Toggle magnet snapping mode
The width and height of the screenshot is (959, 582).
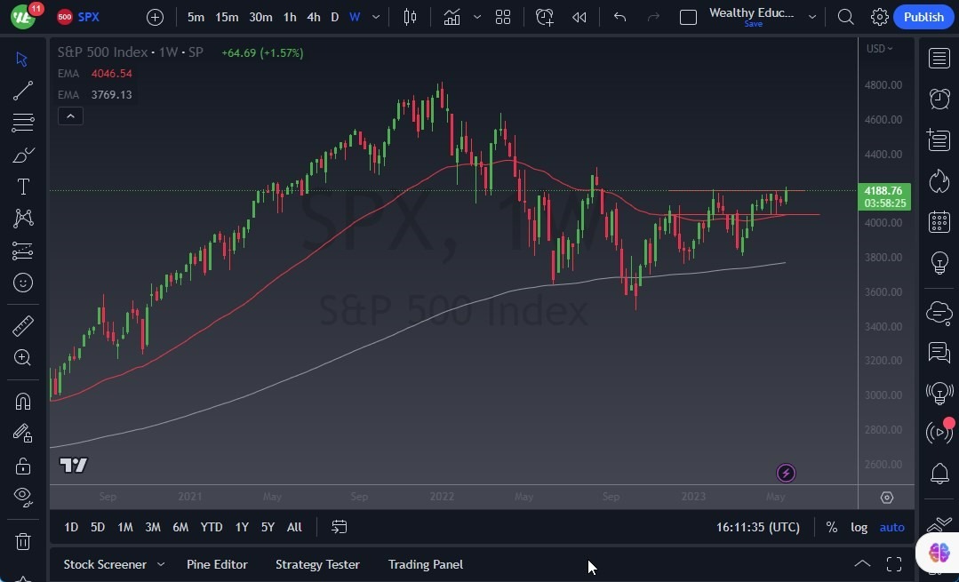[x=22, y=401]
